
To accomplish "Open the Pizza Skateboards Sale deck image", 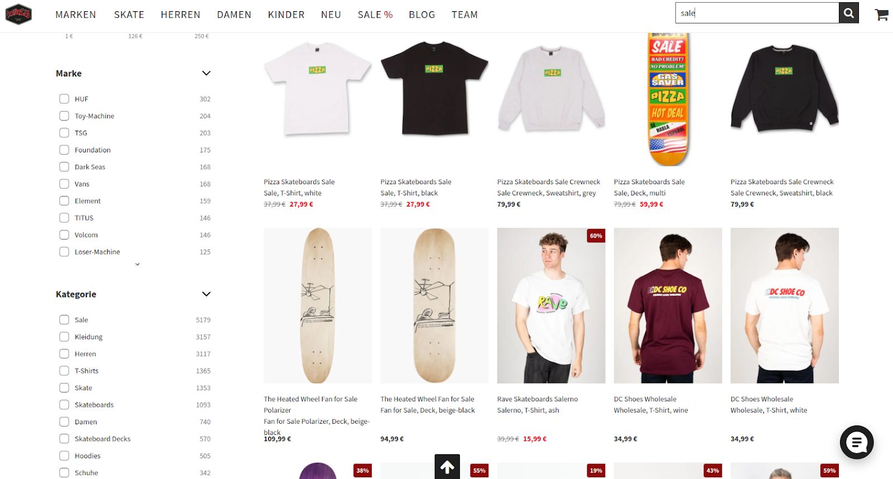I will click(668, 99).
